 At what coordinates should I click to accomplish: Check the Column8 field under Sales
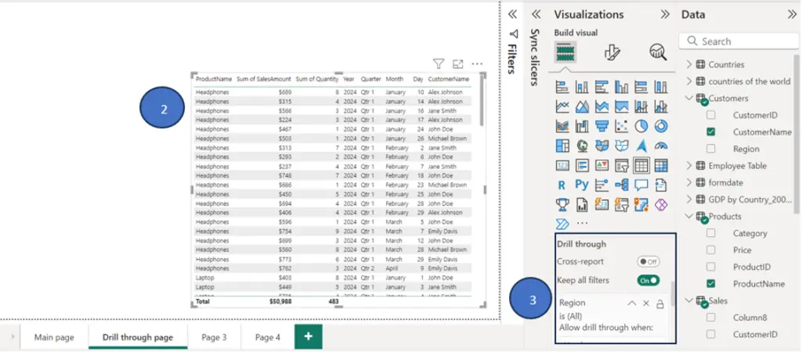[711, 318]
